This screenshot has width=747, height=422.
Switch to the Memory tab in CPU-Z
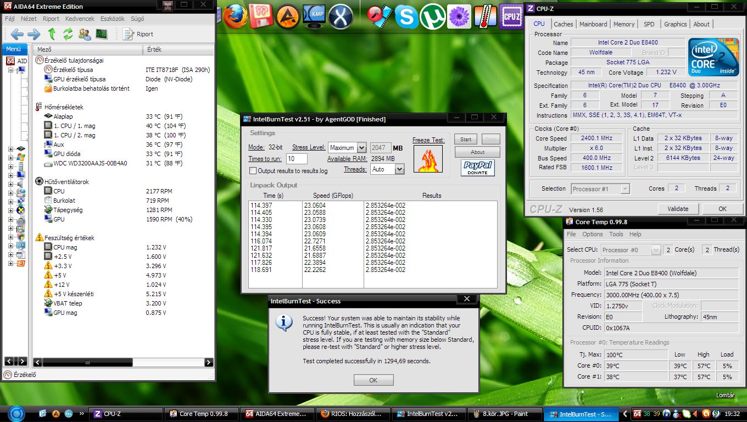point(624,24)
